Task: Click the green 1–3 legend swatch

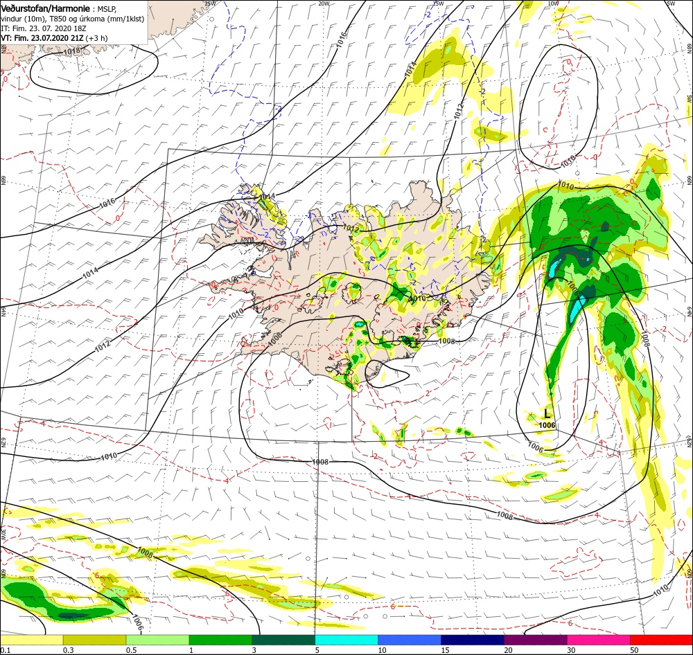Action: coord(220,640)
